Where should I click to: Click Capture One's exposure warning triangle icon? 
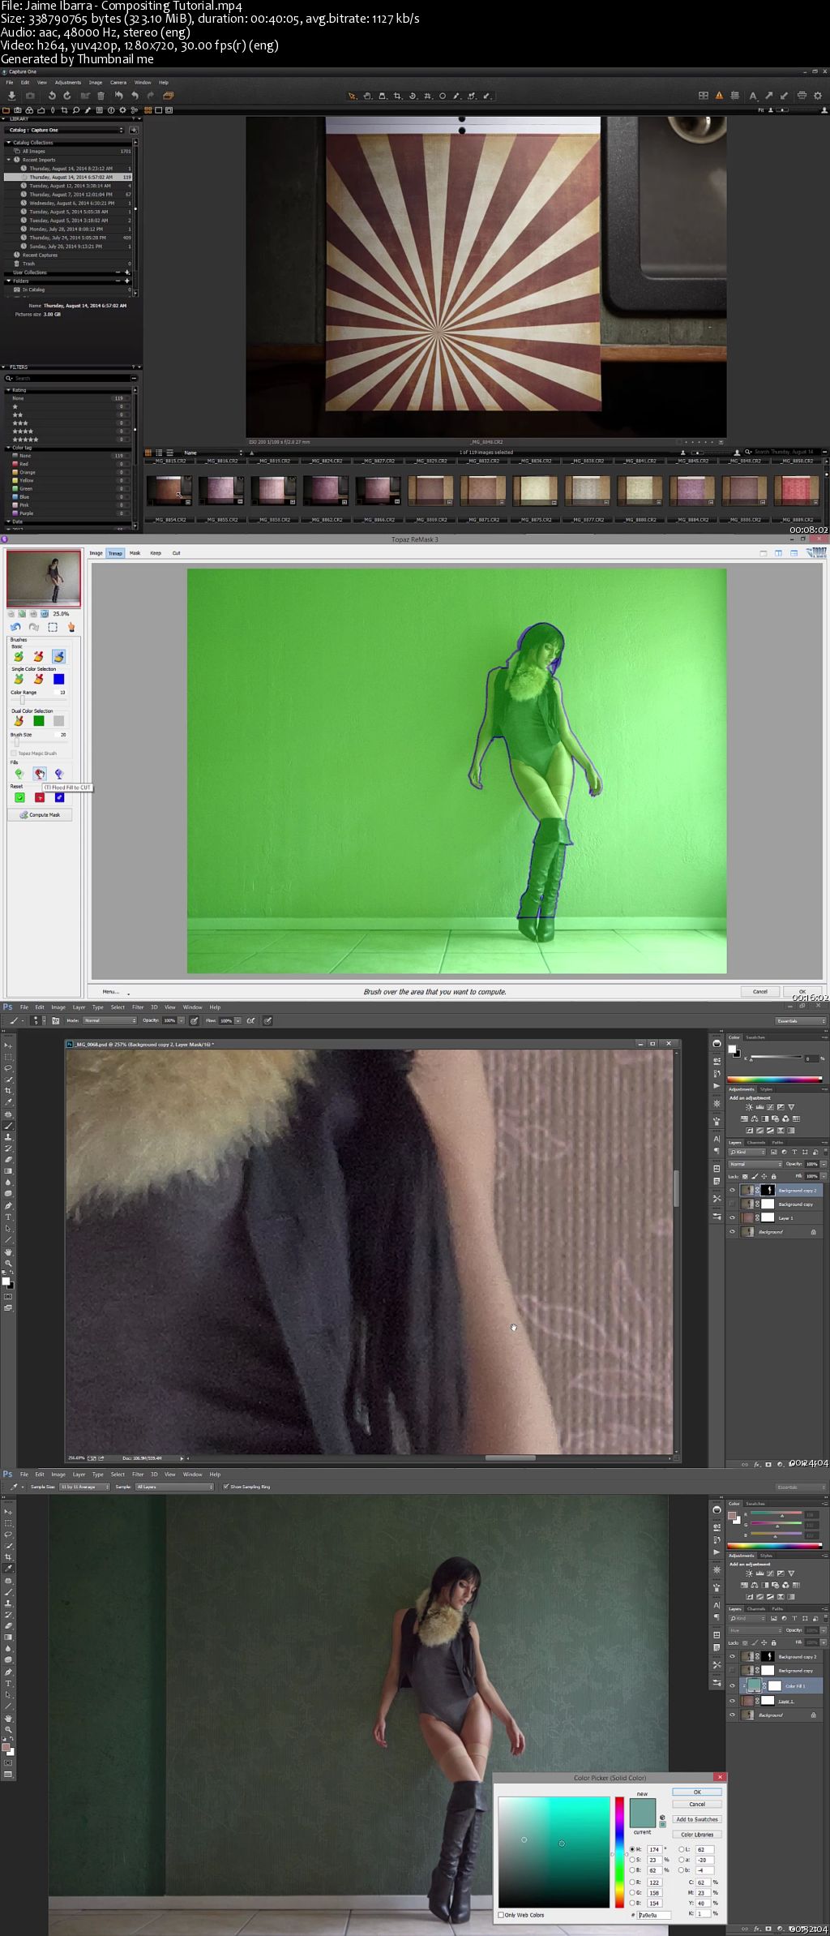coord(719,96)
